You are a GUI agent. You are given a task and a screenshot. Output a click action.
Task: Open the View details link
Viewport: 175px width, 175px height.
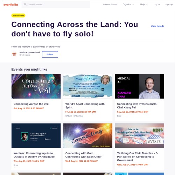point(157,26)
